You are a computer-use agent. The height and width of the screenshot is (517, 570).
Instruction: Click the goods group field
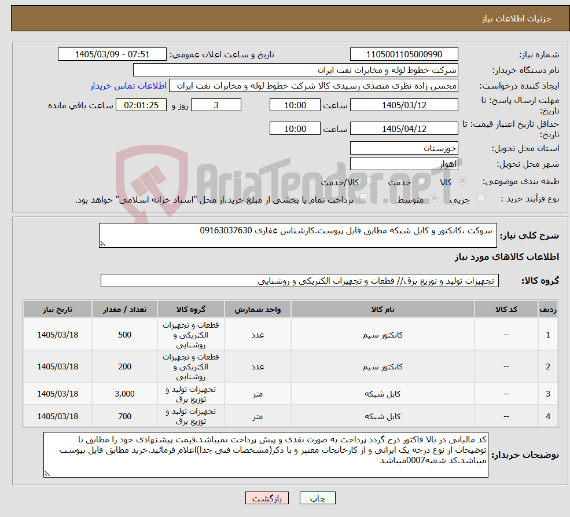tap(300, 281)
